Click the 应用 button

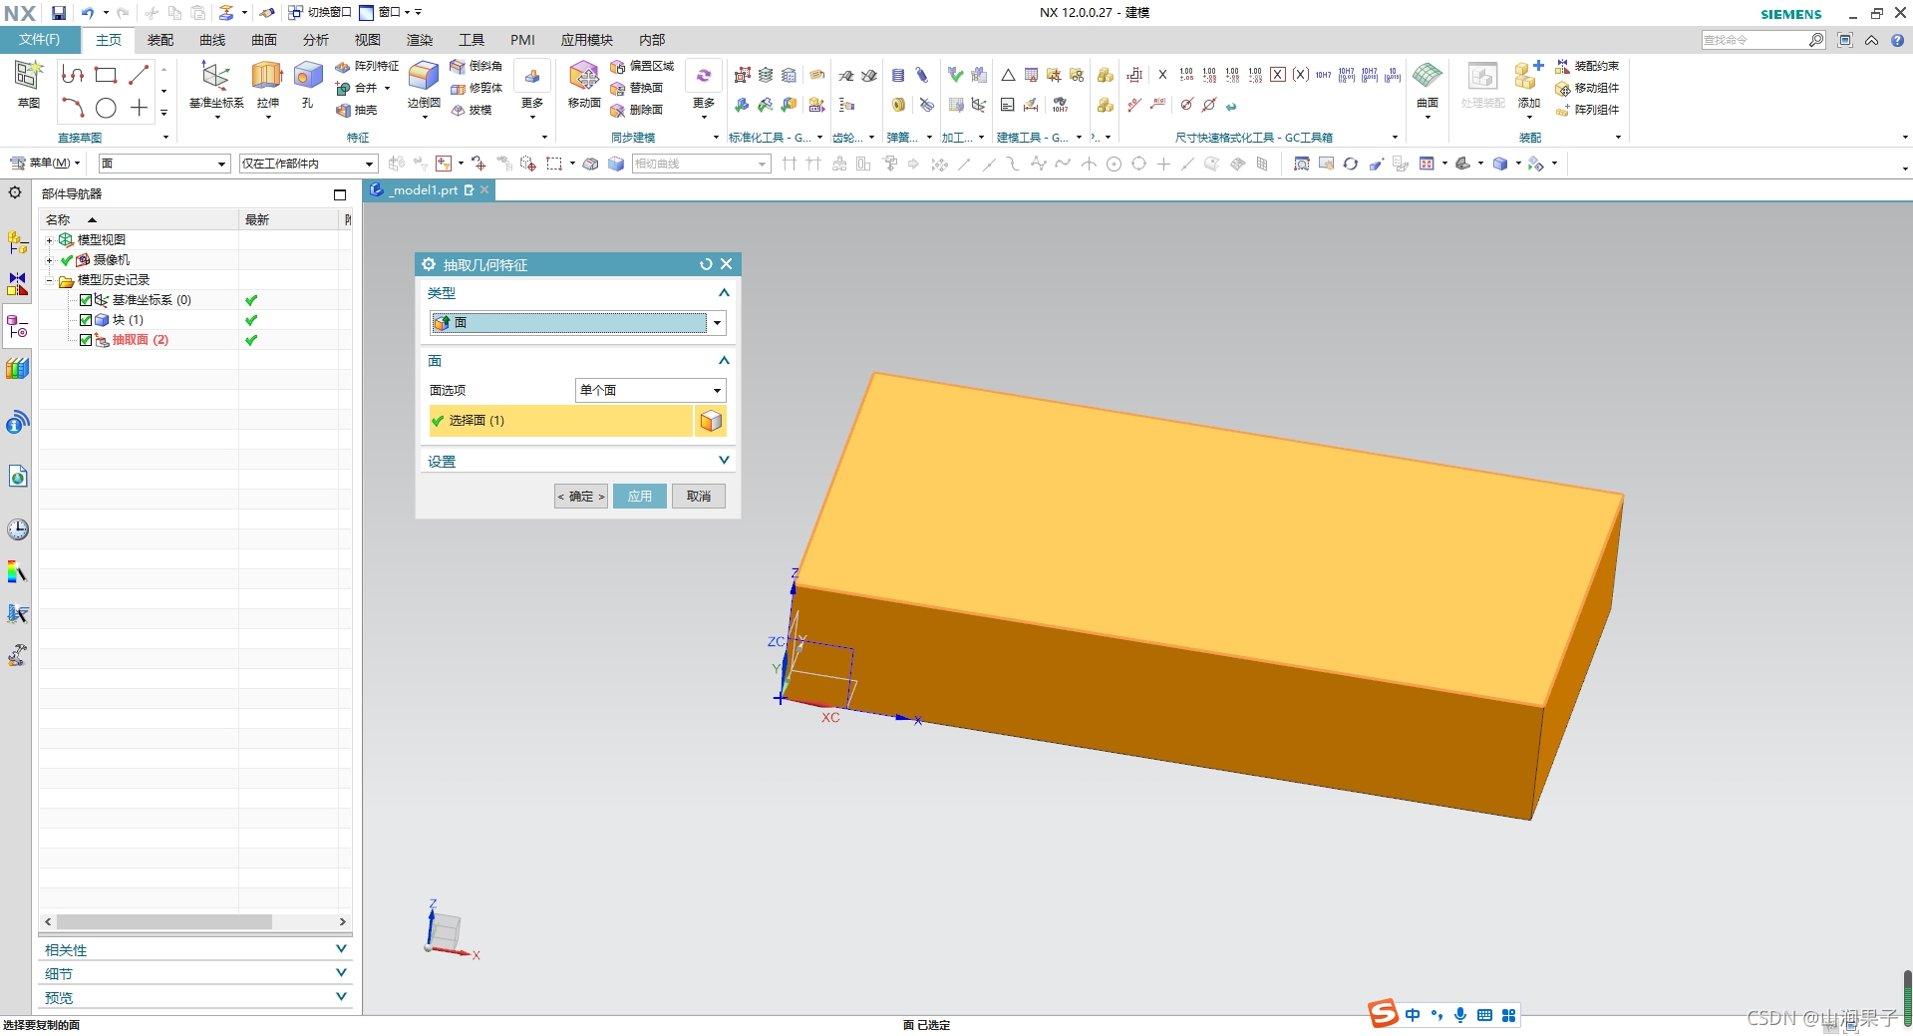click(x=640, y=497)
